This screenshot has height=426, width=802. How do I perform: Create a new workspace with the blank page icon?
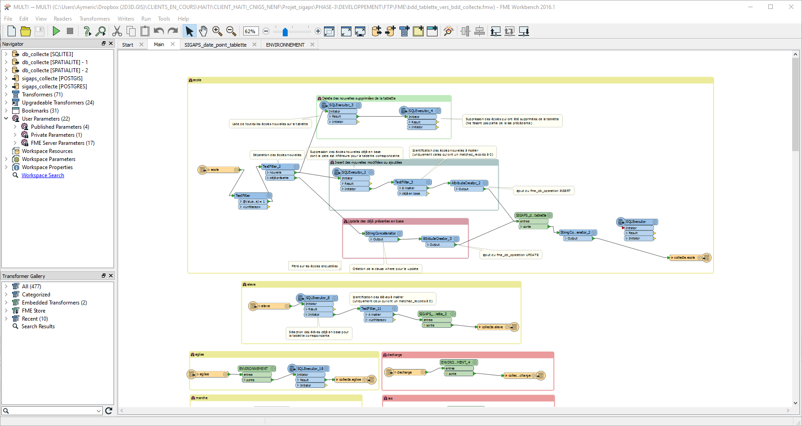pos(12,31)
